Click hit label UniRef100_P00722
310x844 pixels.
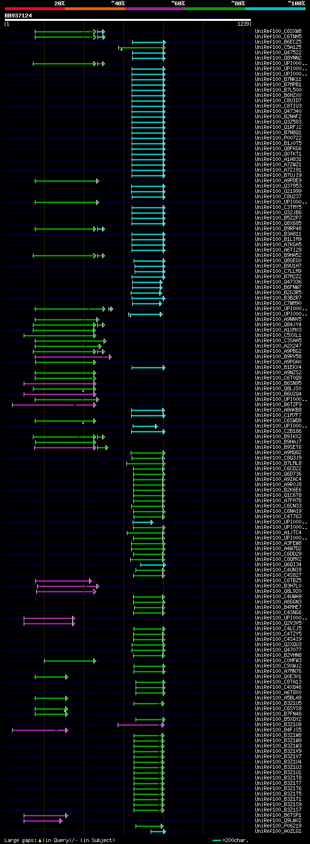tap(278, 138)
